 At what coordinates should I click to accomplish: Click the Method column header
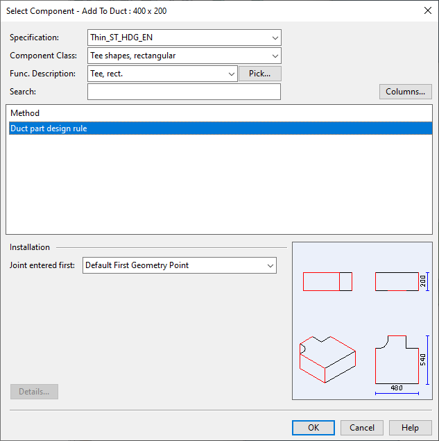click(25, 113)
